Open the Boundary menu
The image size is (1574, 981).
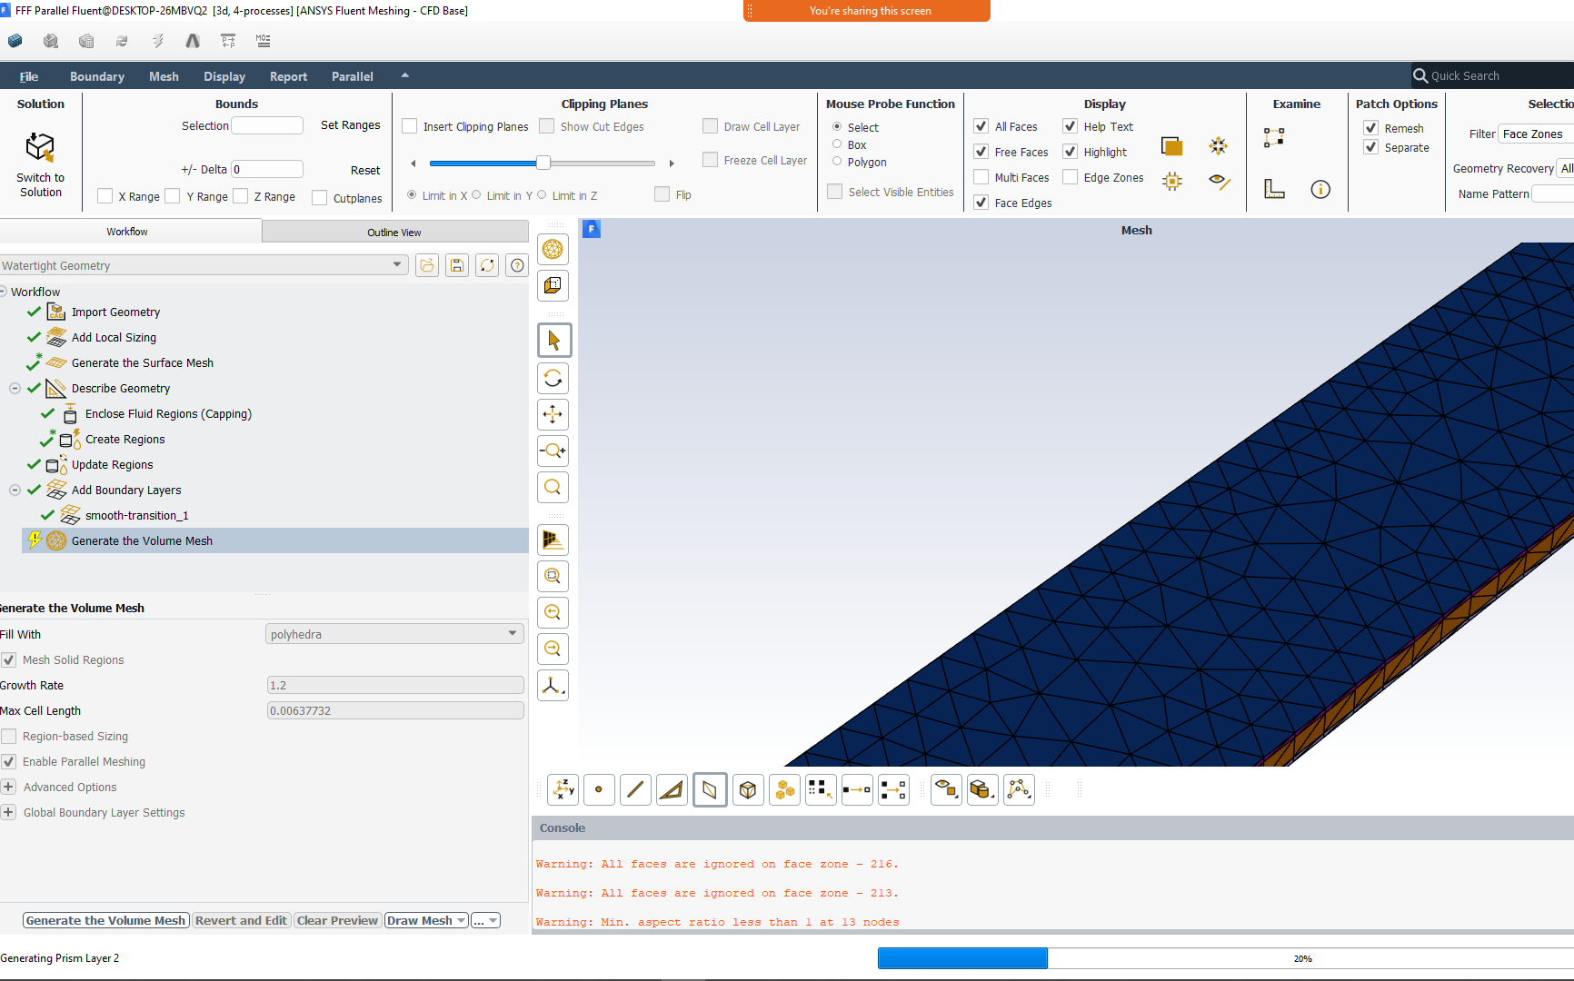pos(97,76)
